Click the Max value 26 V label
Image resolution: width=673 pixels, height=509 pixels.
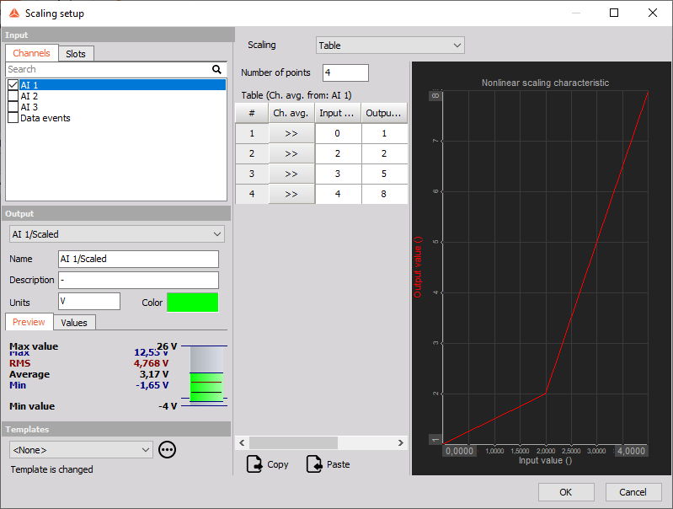click(93, 346)
